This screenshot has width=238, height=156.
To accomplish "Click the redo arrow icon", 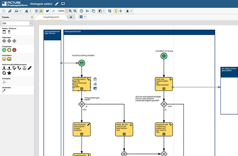I will point(53,11).
